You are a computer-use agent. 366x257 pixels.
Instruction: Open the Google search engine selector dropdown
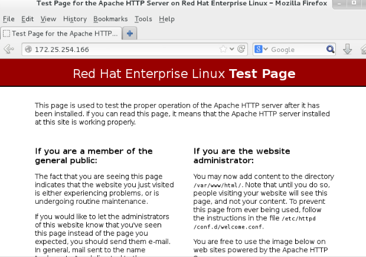tap(266, 49)
